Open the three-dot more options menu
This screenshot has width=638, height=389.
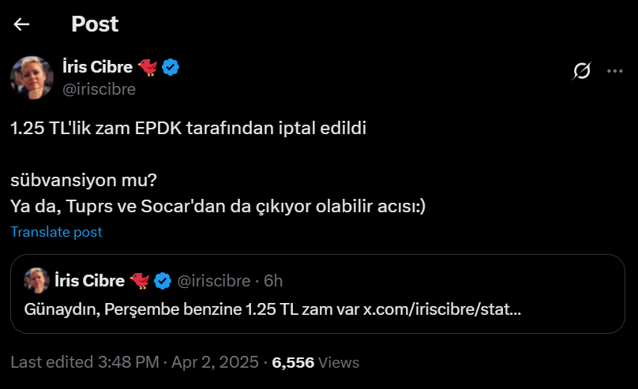click(615, 72)
